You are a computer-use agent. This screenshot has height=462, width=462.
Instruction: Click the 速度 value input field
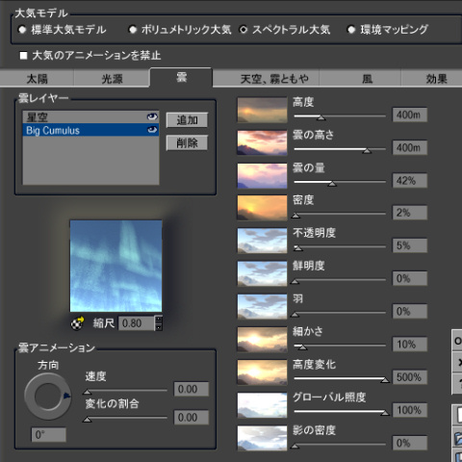click(192, 389)
